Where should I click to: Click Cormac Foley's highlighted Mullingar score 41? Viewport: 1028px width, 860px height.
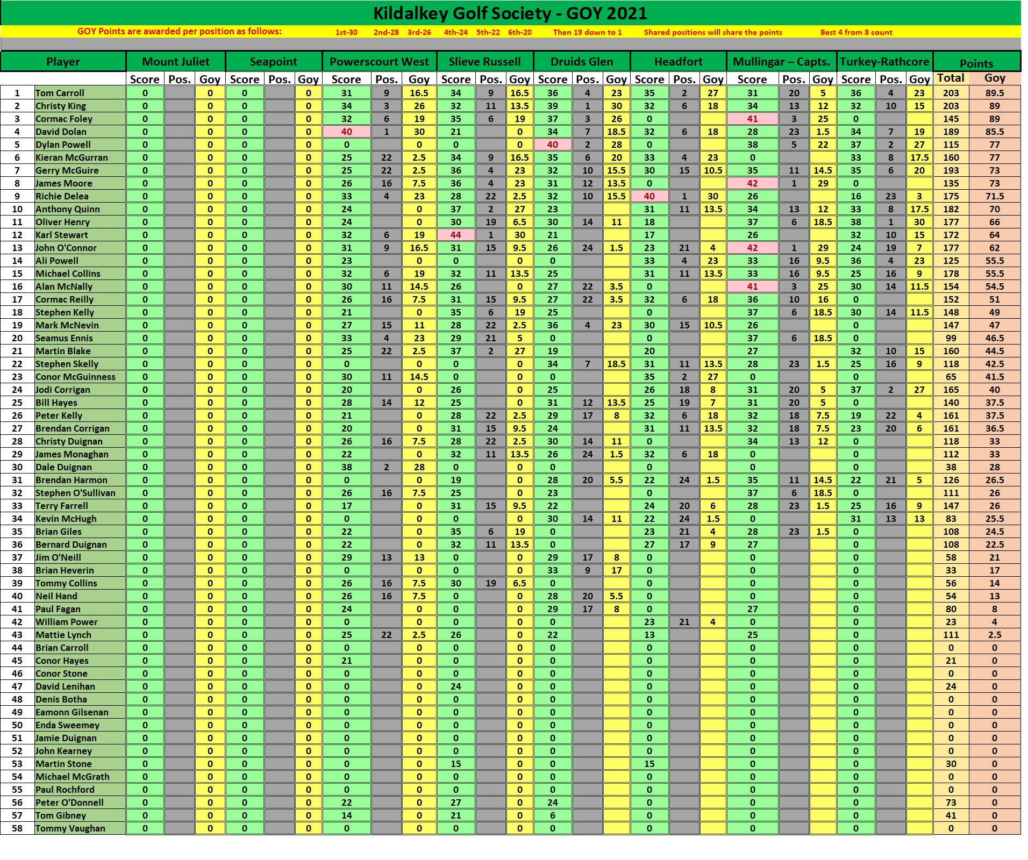(x=752, y=119)
